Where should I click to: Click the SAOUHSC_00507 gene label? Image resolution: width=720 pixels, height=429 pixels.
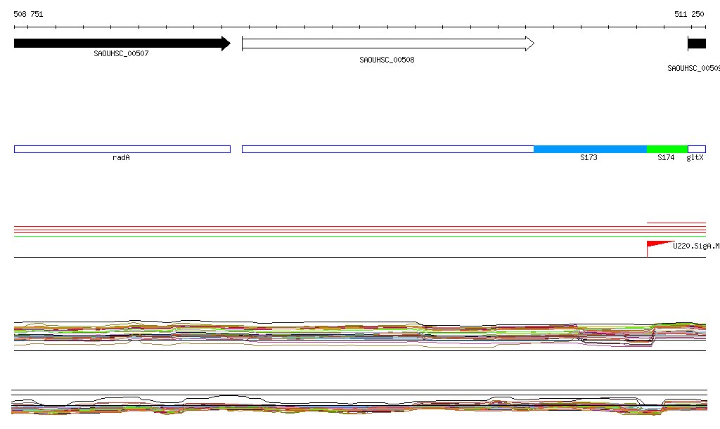tap(121, 53)
